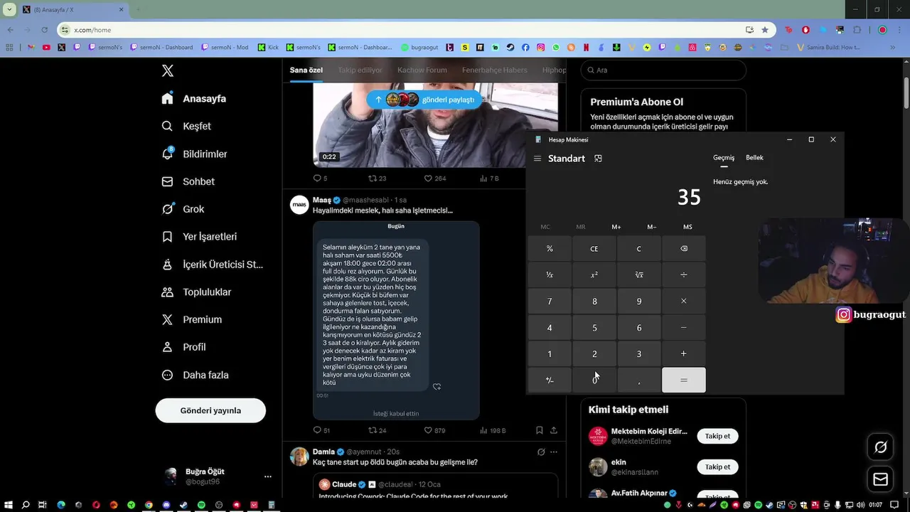Screen dimensions: 910x512
Task: Click the calculator backspace key
Action: click(x=684, y=249)
